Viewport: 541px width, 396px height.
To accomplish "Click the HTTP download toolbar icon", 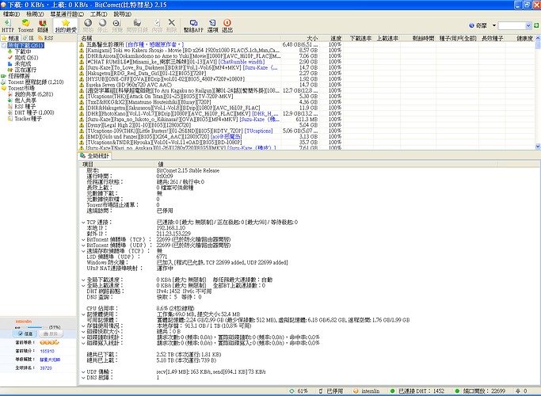I will click(x=8, y=26).
